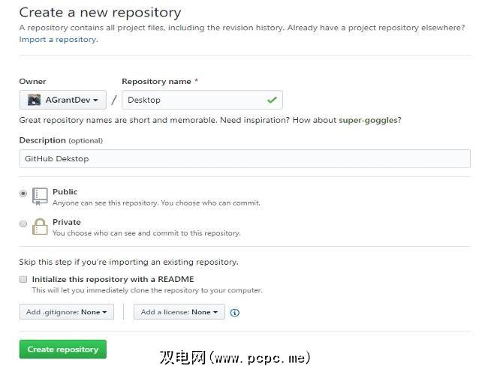Click the private repository lock icon
The width and height of the screenshot is (503, 375).
pyautogui.click(x=40, y=226)
